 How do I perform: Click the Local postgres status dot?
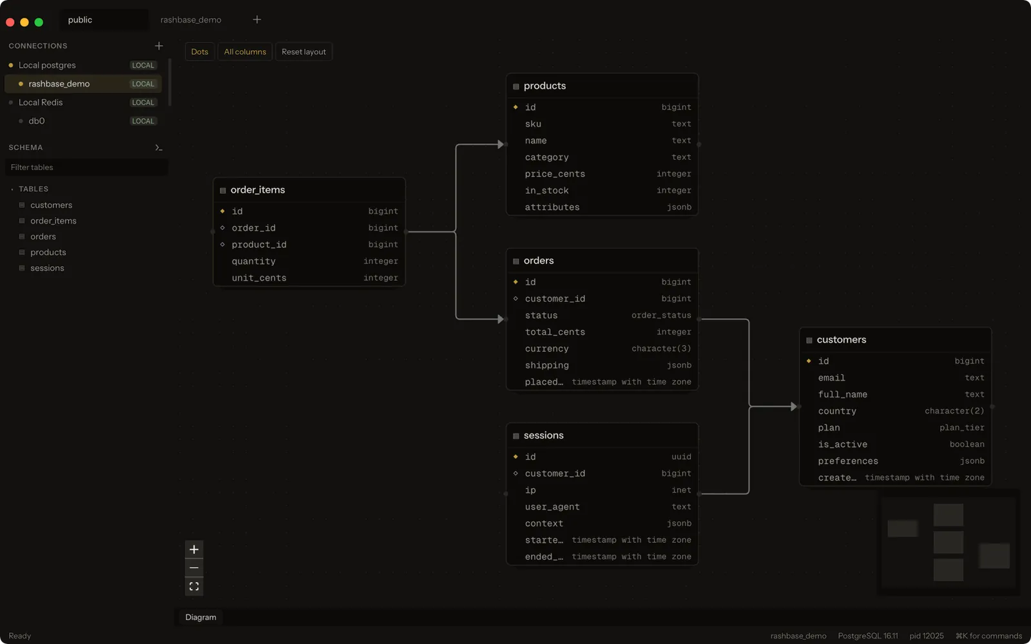pos(11,65)
